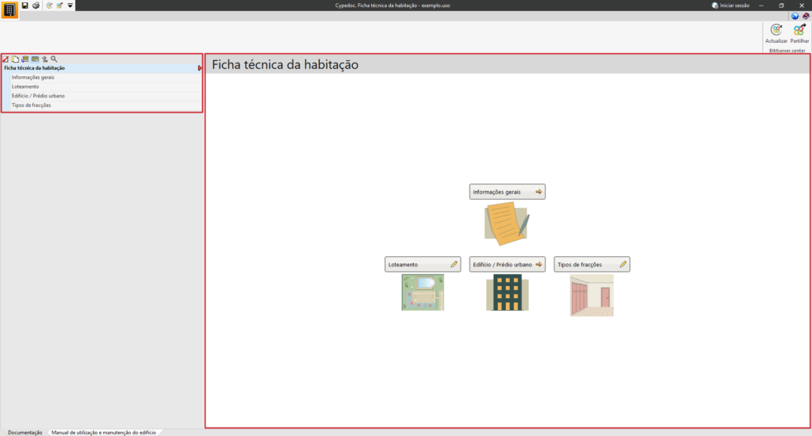Screen dimensions: 812x436
Task: Click the Loteamento button
Action: pos(423,264)
